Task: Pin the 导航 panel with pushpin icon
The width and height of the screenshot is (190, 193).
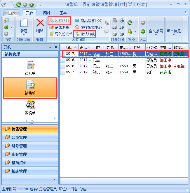Action: pyautogui.click(x=50, y=47)
